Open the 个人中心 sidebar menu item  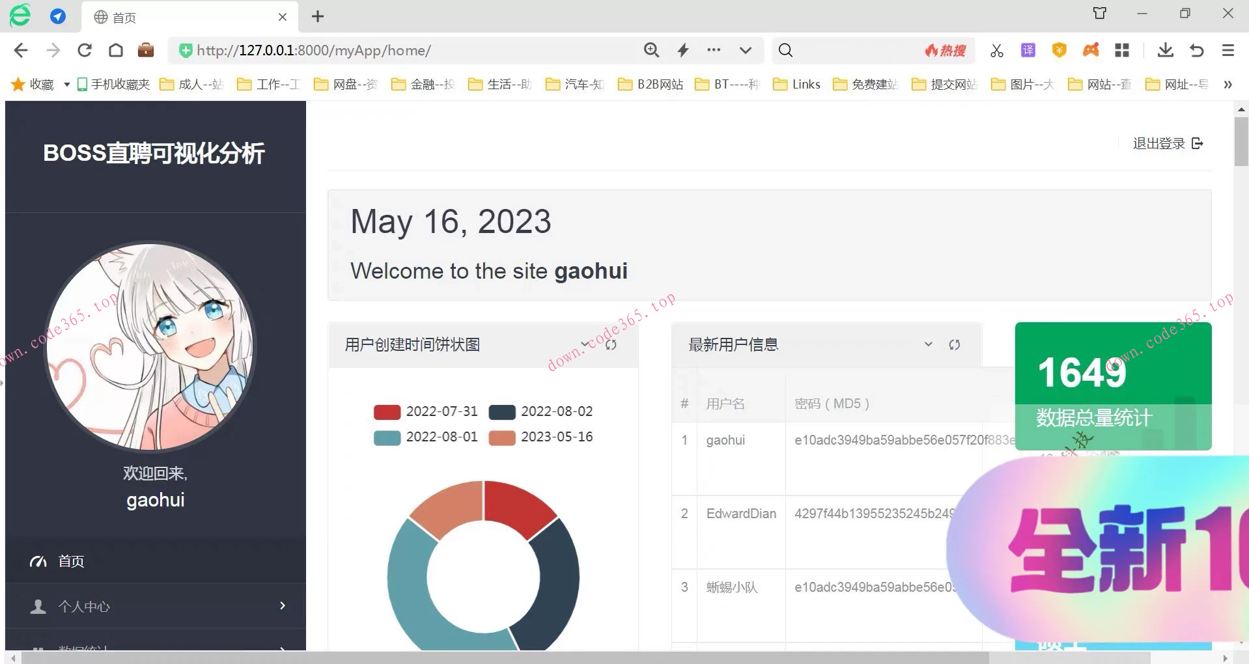pyautogui.click(x=156, y=606)
